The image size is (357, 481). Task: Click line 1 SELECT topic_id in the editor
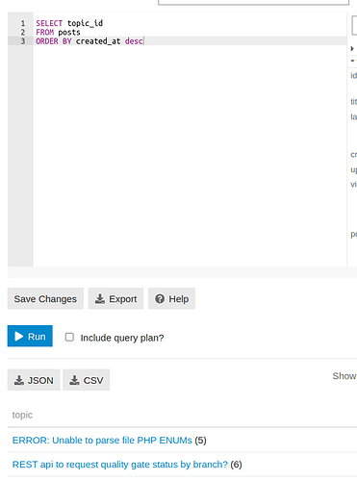[69, 23]
